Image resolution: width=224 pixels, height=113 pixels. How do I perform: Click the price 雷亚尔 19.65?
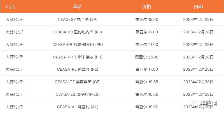click(147, 82)
